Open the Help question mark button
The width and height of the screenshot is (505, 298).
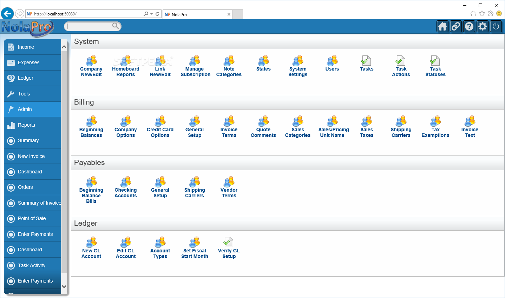[x=469, y=26]
